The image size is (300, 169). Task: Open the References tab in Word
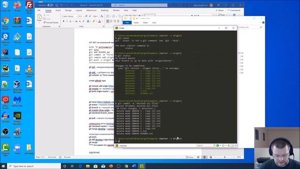pyautogui.click(x=91, y=10)
